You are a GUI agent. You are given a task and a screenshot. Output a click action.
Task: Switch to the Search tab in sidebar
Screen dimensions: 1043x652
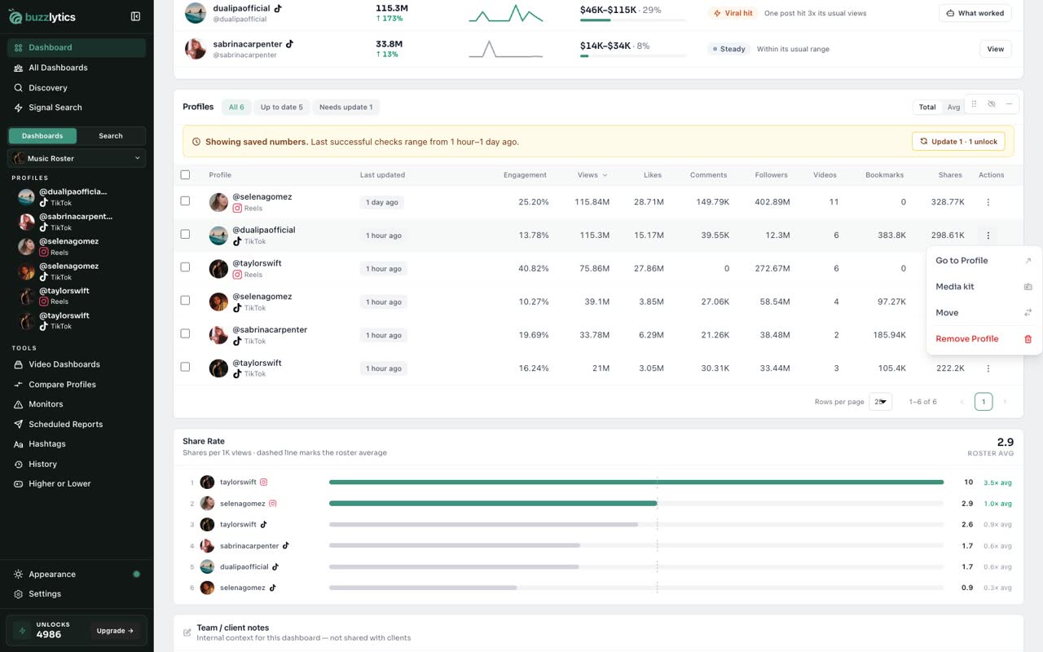[x=111, y=136]
